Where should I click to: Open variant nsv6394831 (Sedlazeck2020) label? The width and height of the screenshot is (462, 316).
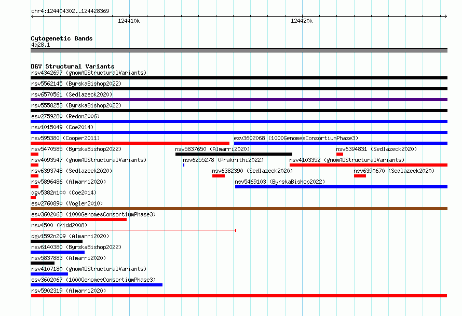pos(376,149)
